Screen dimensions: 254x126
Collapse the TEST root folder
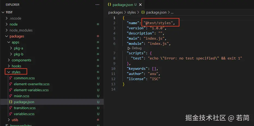pos(3,12)
